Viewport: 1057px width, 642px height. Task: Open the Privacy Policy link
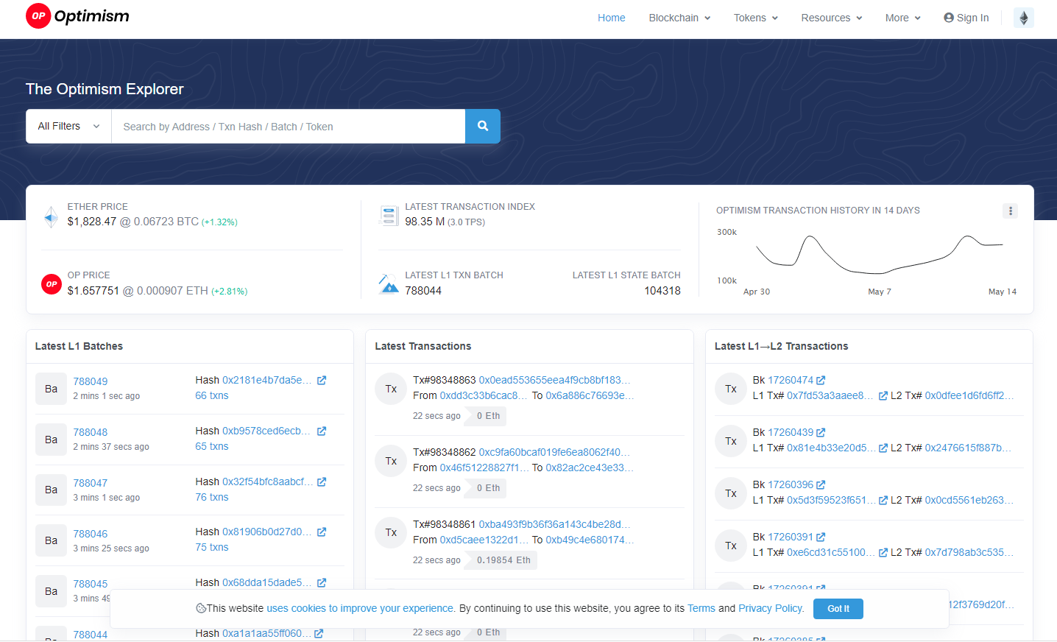tap(769, 608)
